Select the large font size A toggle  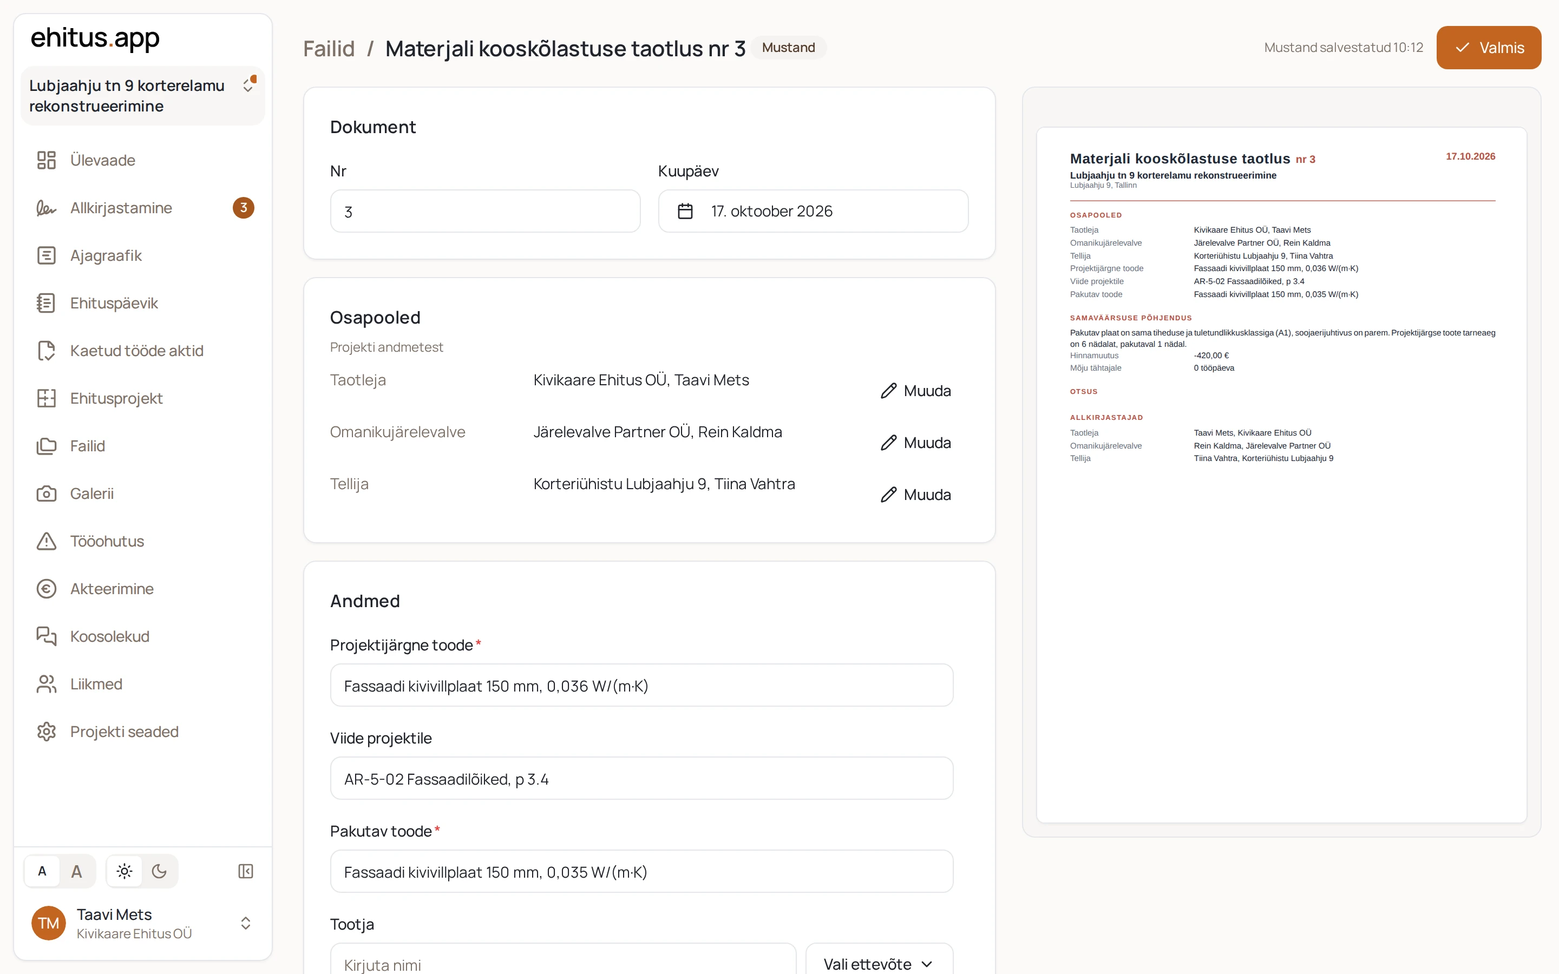pyautogui.click(x=77, y=871)
